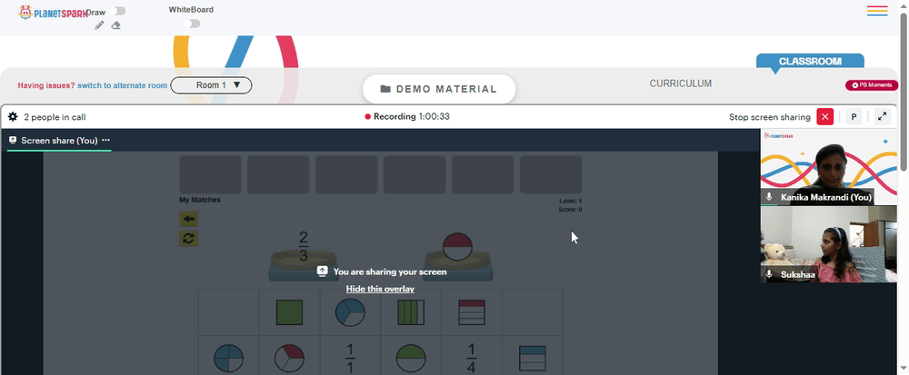Viewport: 909px width, 375px height.
Task: Click Sukshaa microphone icon
Action: [x=769, y=274]
